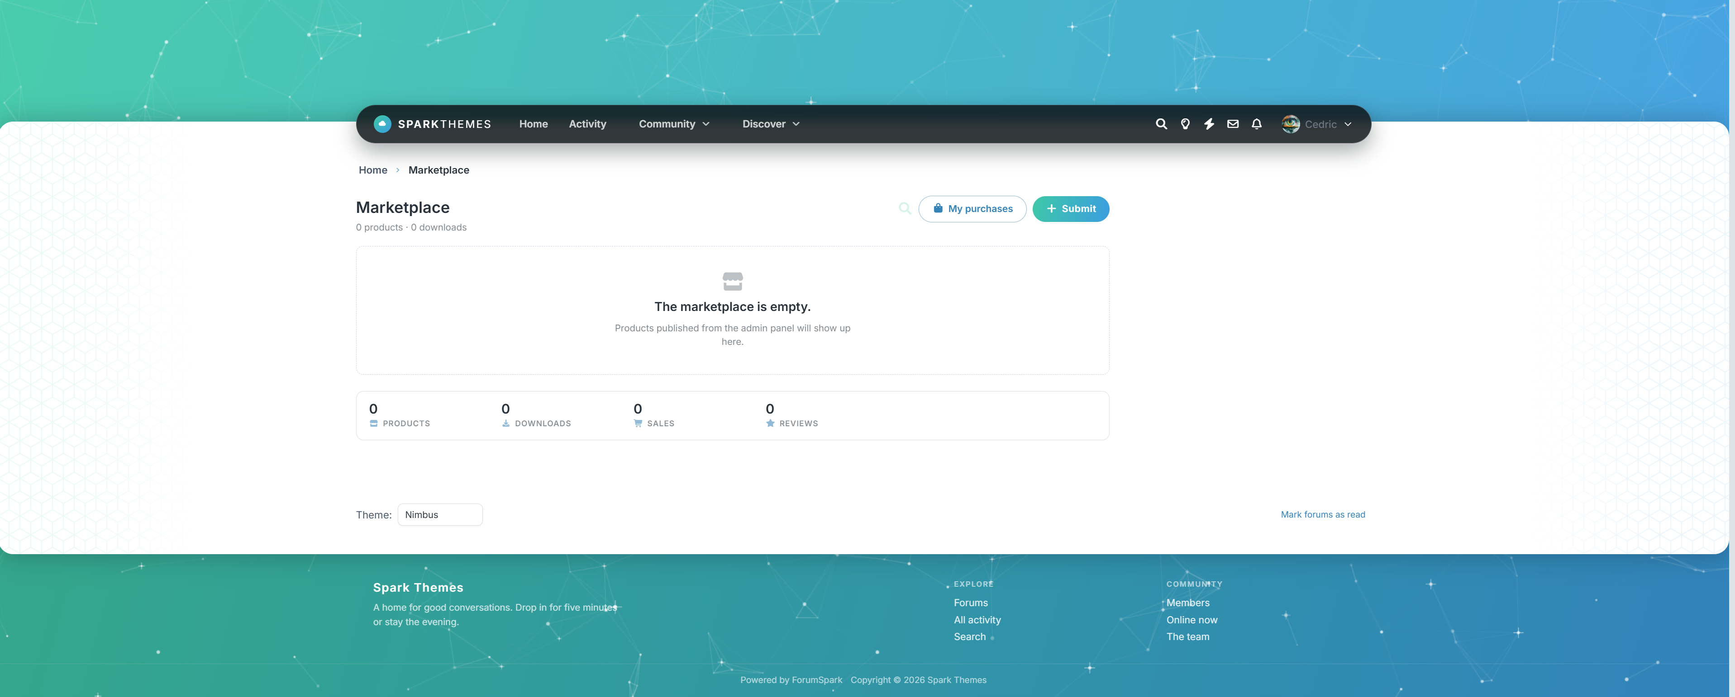1735x697 pixels.
Task: Click the SPARKTHEMES brand text
Action: [444, 124]
